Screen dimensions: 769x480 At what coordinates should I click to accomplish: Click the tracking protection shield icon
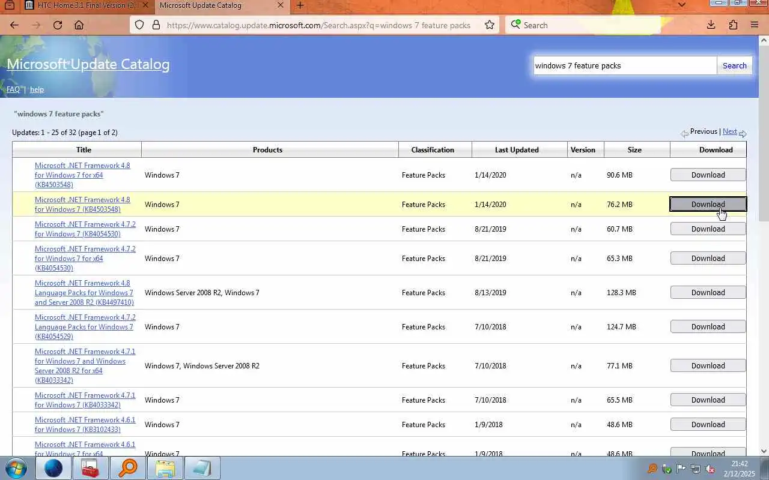pos(139,25)
